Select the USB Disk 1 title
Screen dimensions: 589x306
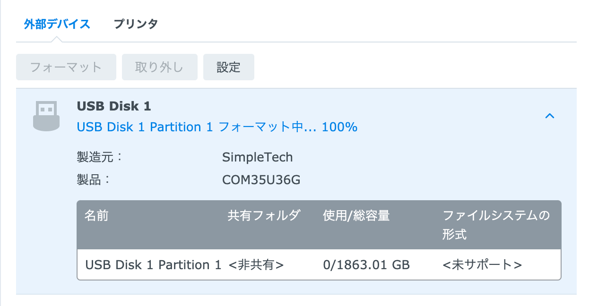(114, 106)
